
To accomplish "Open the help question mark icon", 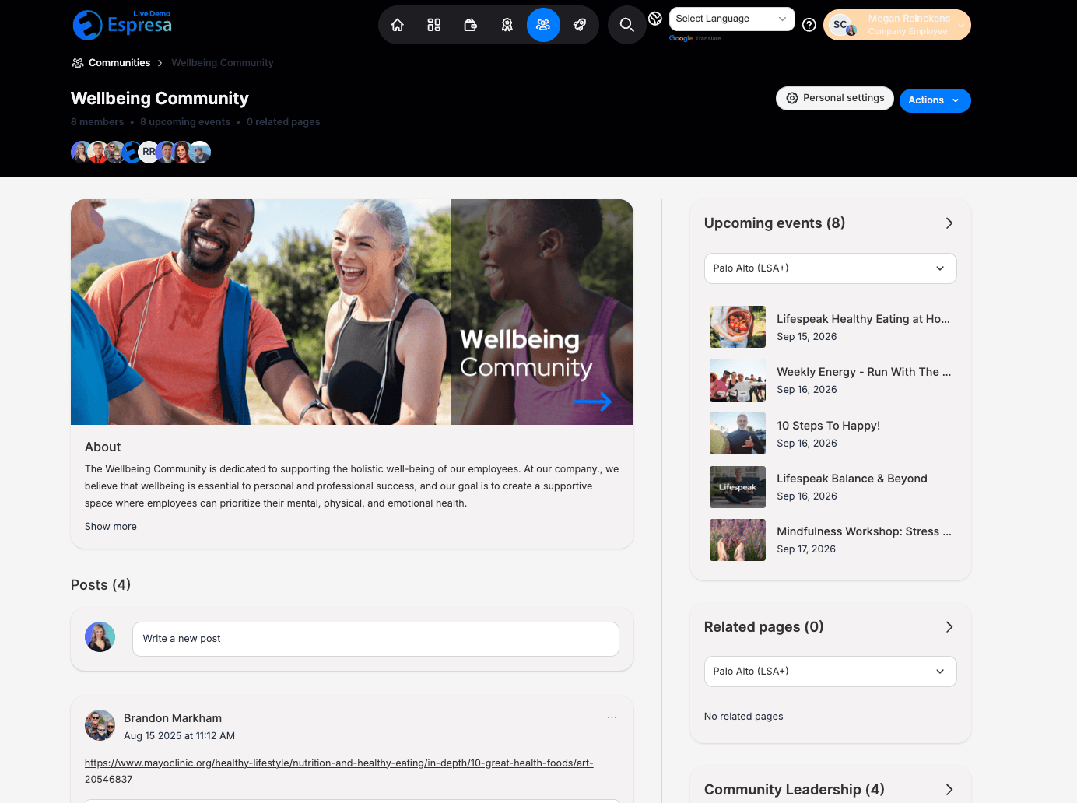I will point(809,25).
